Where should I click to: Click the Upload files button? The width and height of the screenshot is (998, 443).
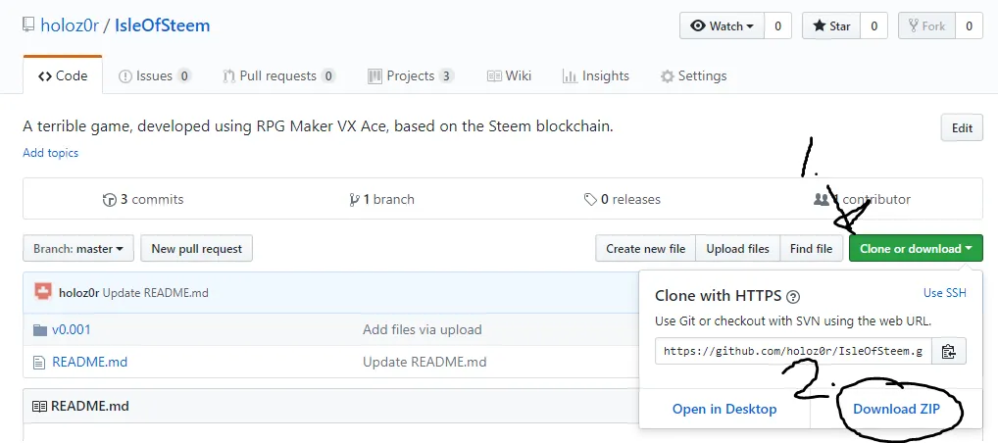[x=737, y=248]
